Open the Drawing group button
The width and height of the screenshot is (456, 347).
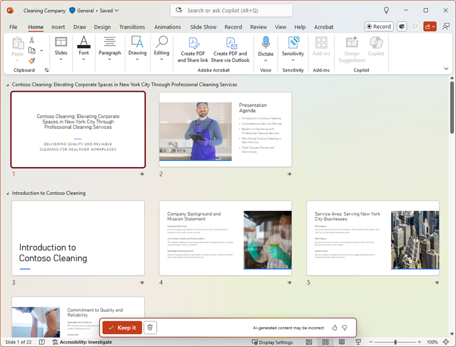point(137,49)
